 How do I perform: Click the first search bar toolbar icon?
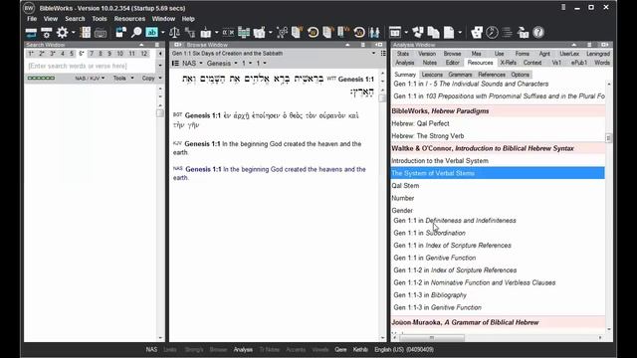point(31,33)
